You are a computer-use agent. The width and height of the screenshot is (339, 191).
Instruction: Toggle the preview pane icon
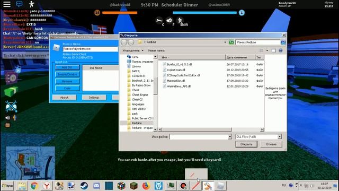point(273,50)
